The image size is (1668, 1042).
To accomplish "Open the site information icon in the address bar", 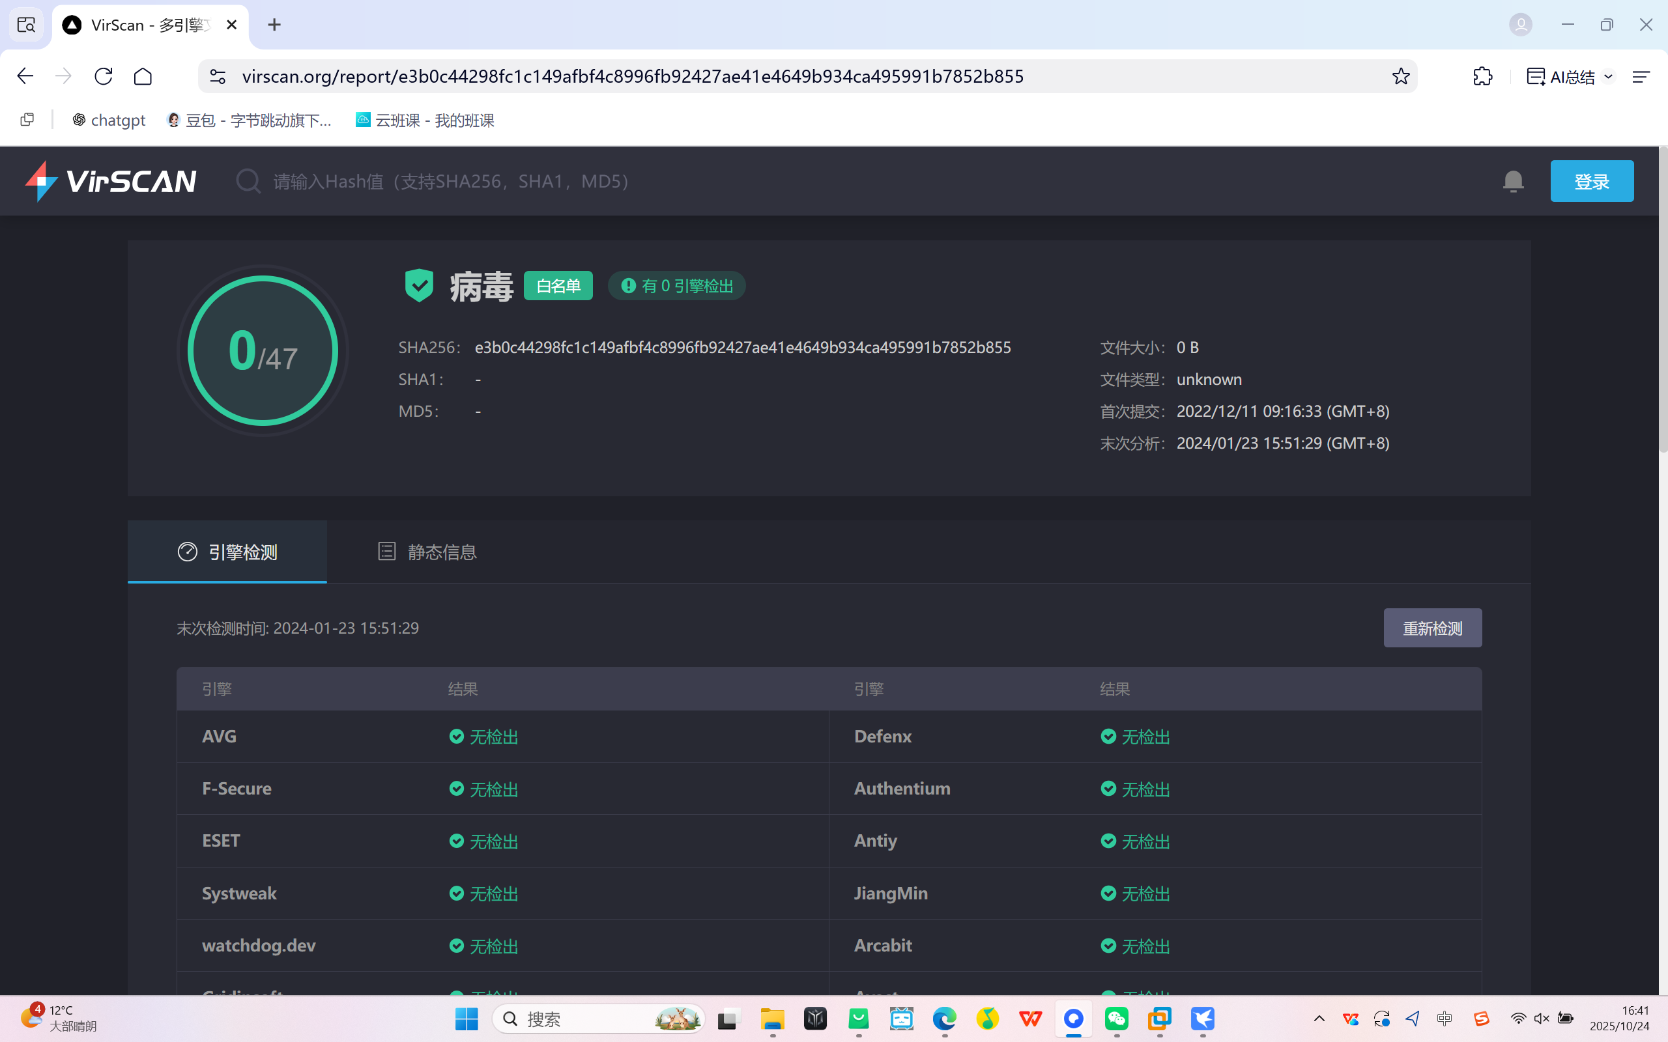I will point(218,76).
